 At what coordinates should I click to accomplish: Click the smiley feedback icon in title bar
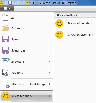(x=27, y=3)
